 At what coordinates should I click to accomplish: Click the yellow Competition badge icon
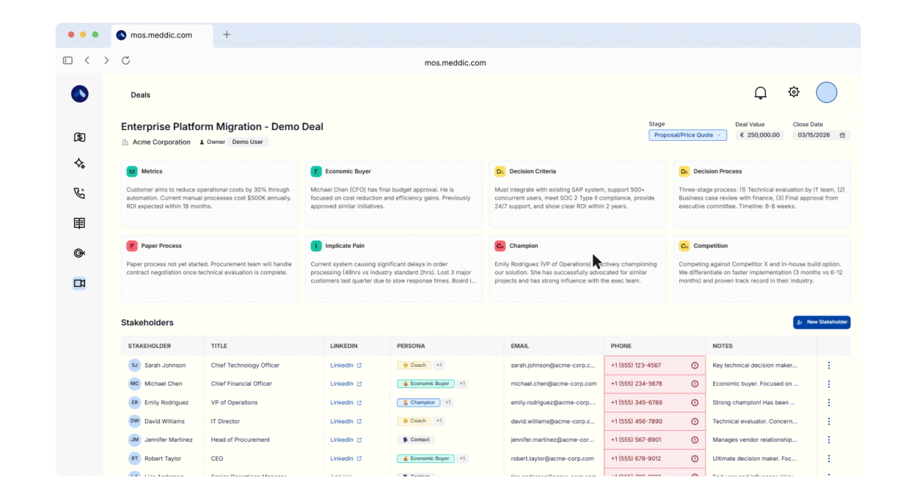pos(684,246)
